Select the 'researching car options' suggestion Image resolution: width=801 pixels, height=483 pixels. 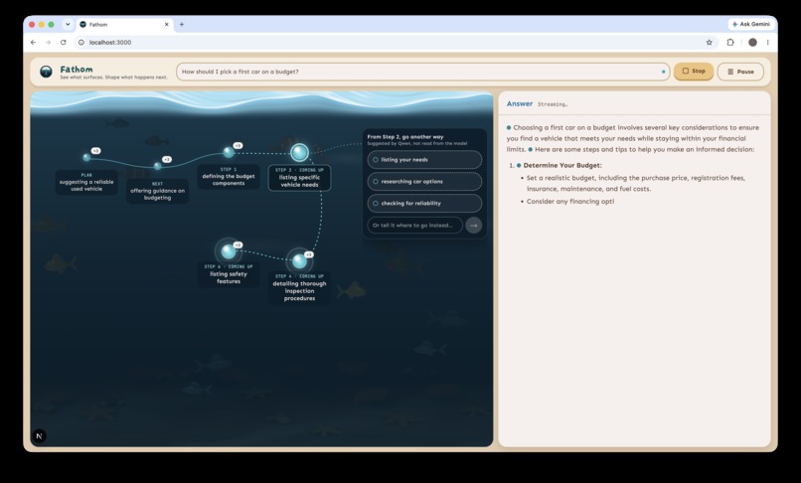click(424, 182)
